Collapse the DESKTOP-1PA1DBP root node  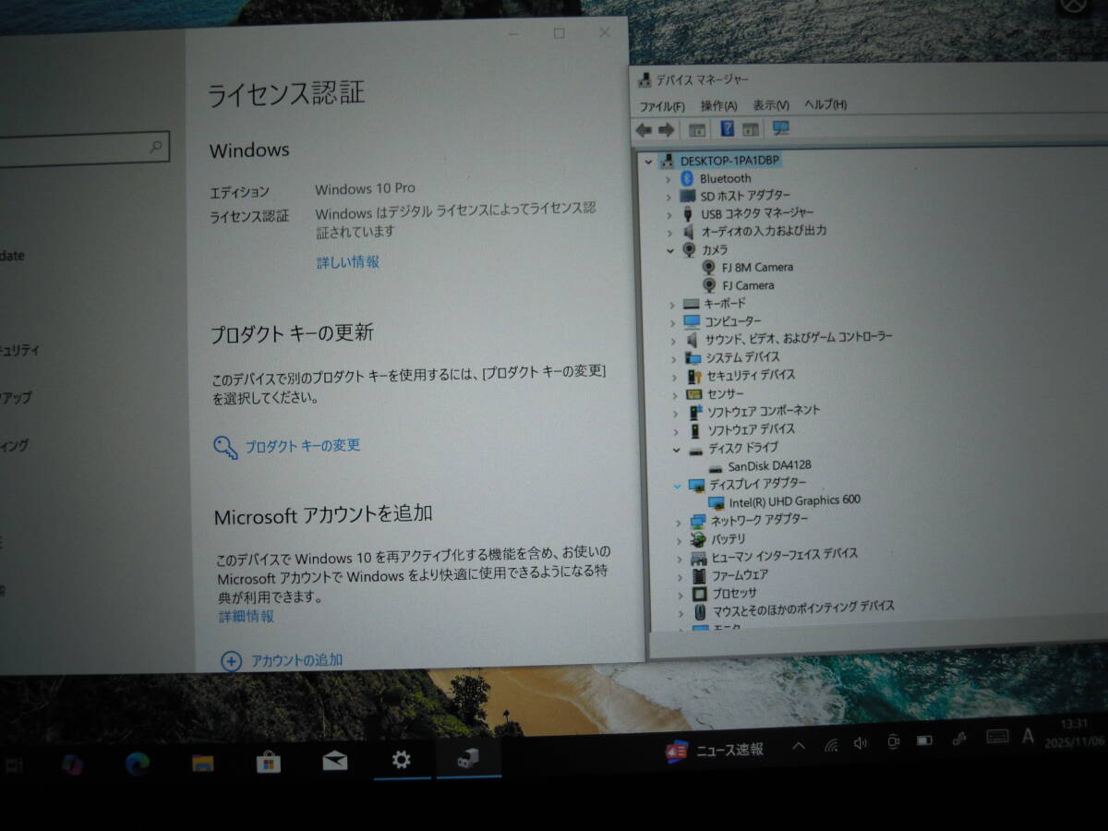(649, 161)
